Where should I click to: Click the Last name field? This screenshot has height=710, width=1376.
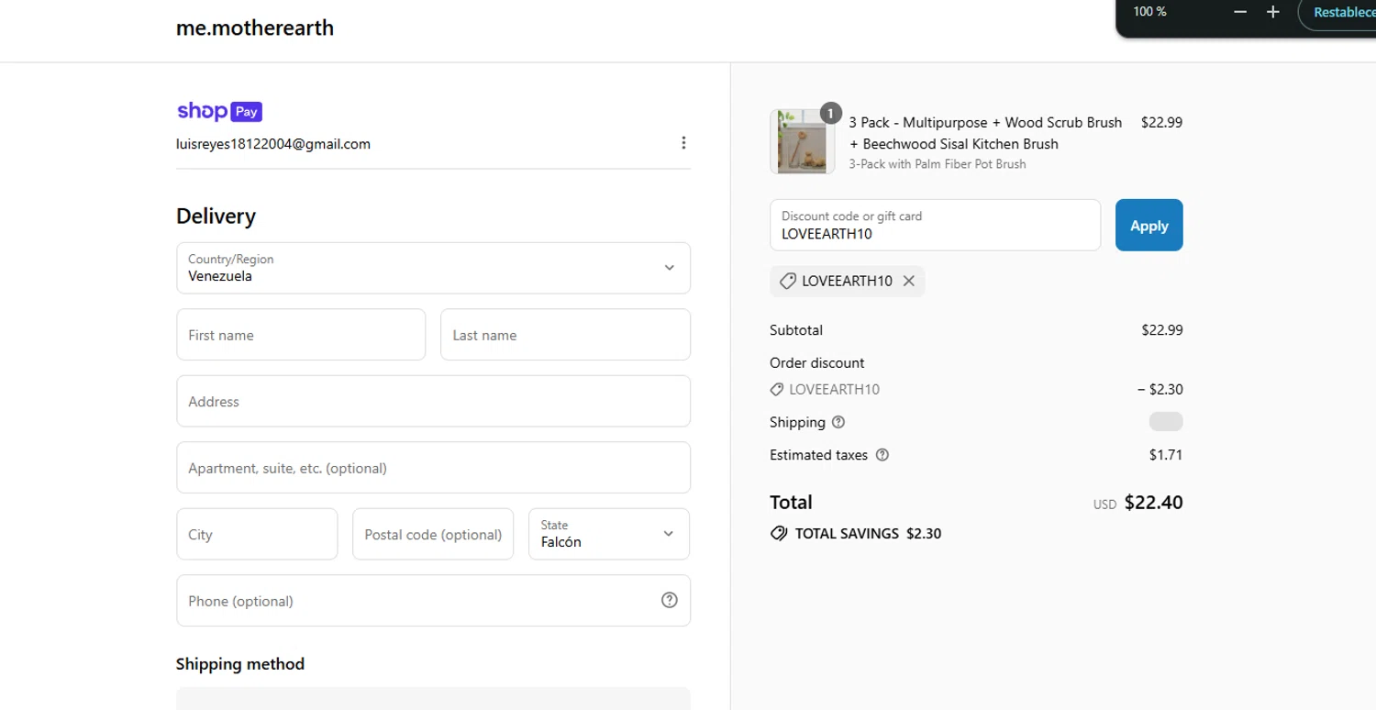pyautogui.click(x=565, y=335)
